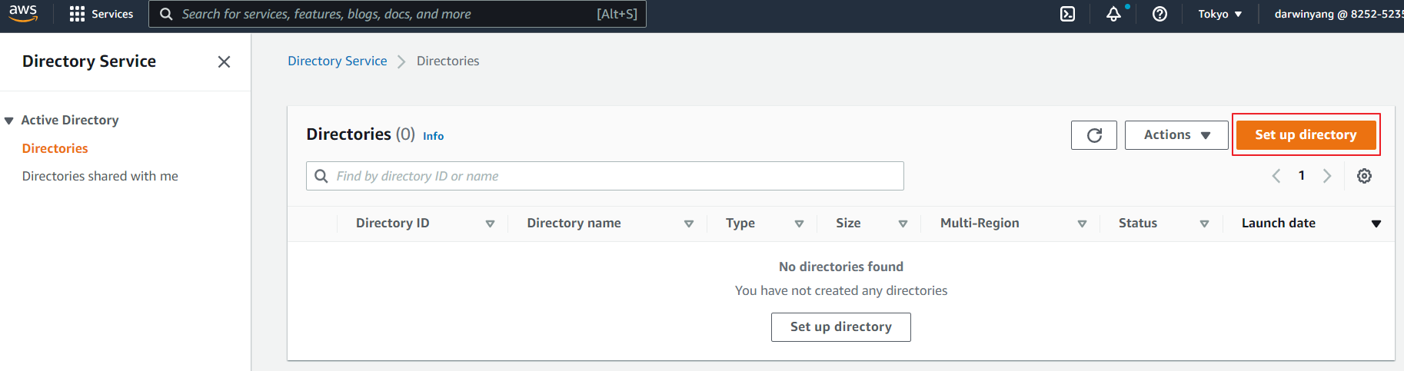Open Directories shared with me
The image size is (1404, 371).
(100, 176)
